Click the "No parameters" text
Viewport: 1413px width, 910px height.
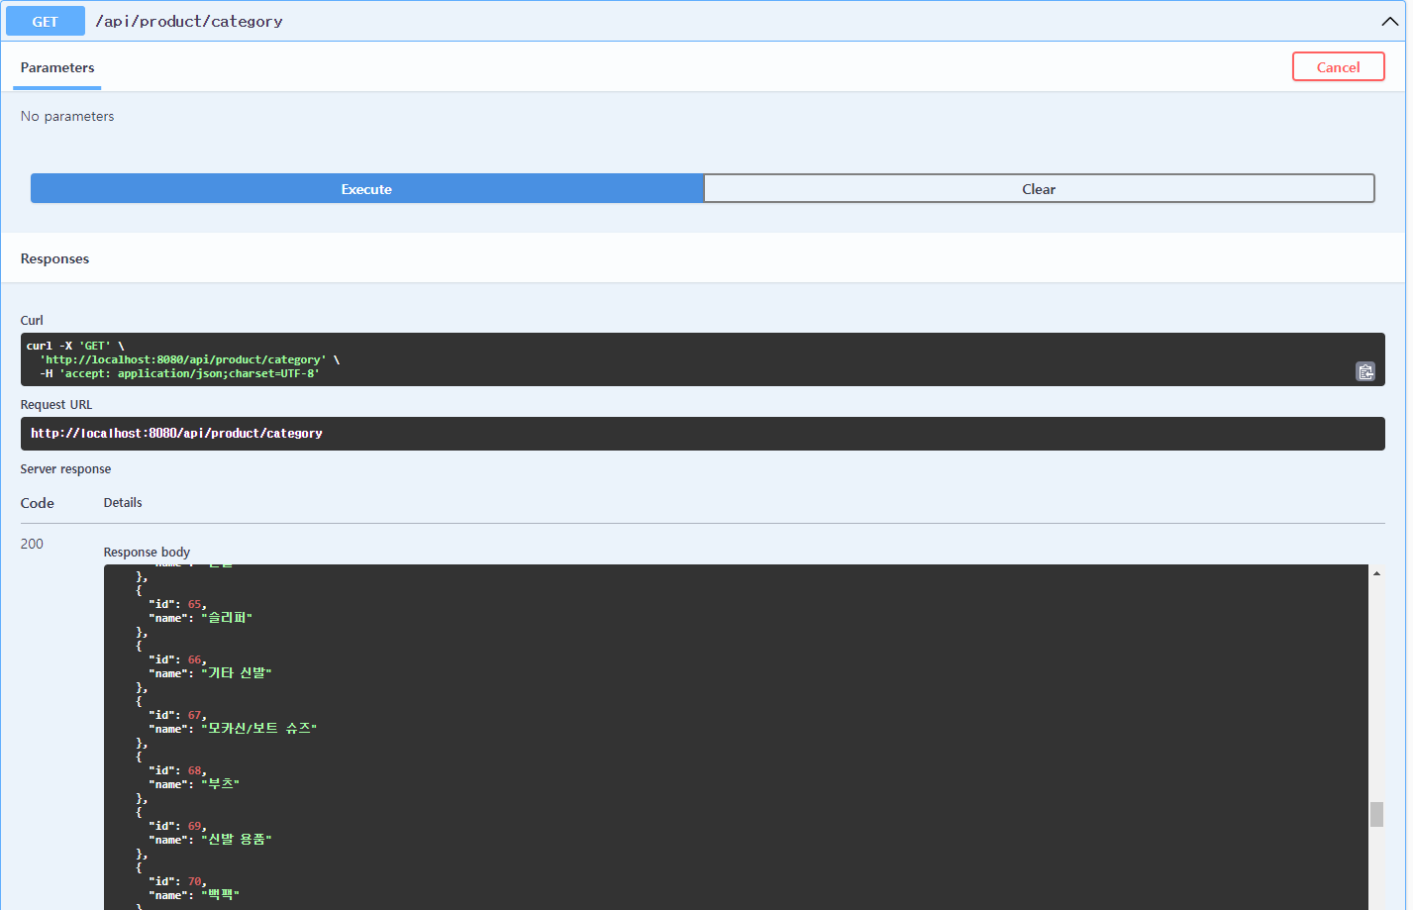point(67,116)
